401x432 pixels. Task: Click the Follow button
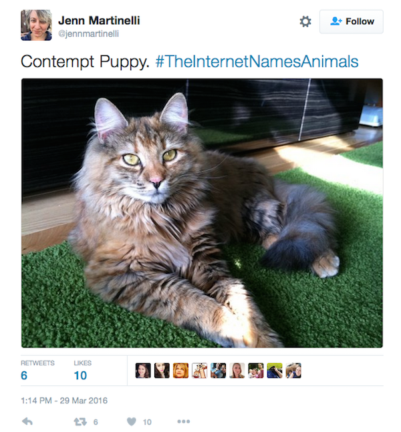click(x=351, y=21)
